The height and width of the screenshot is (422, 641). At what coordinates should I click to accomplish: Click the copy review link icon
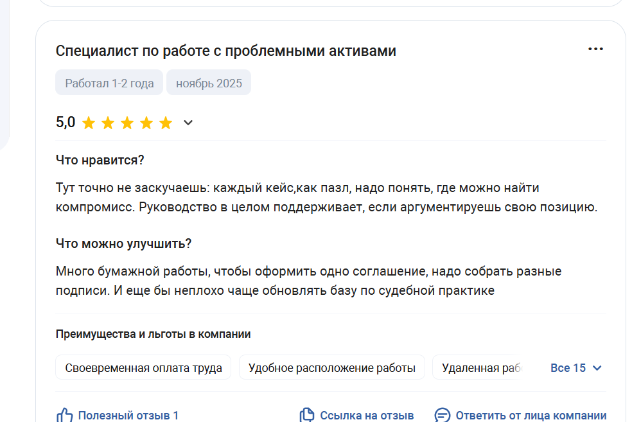pyautogui.click(x=307, y=415)
